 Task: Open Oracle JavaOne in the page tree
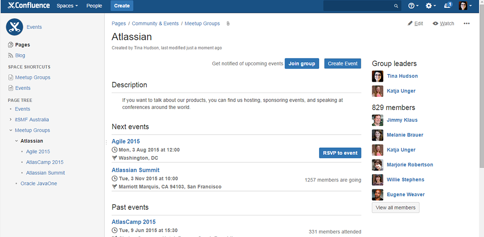(39, 183)
